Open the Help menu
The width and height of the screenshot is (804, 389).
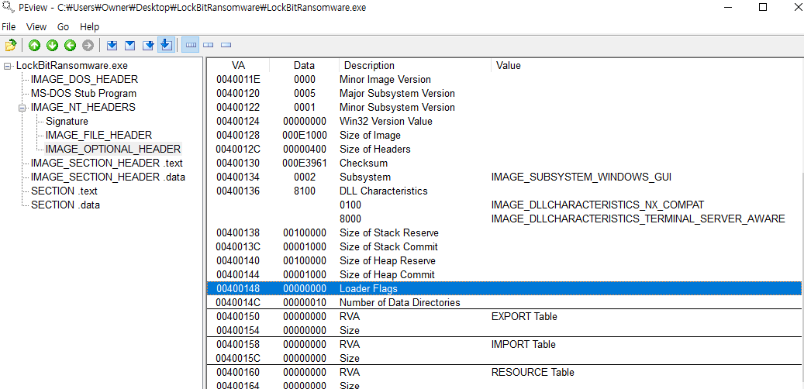pos(90,26)
